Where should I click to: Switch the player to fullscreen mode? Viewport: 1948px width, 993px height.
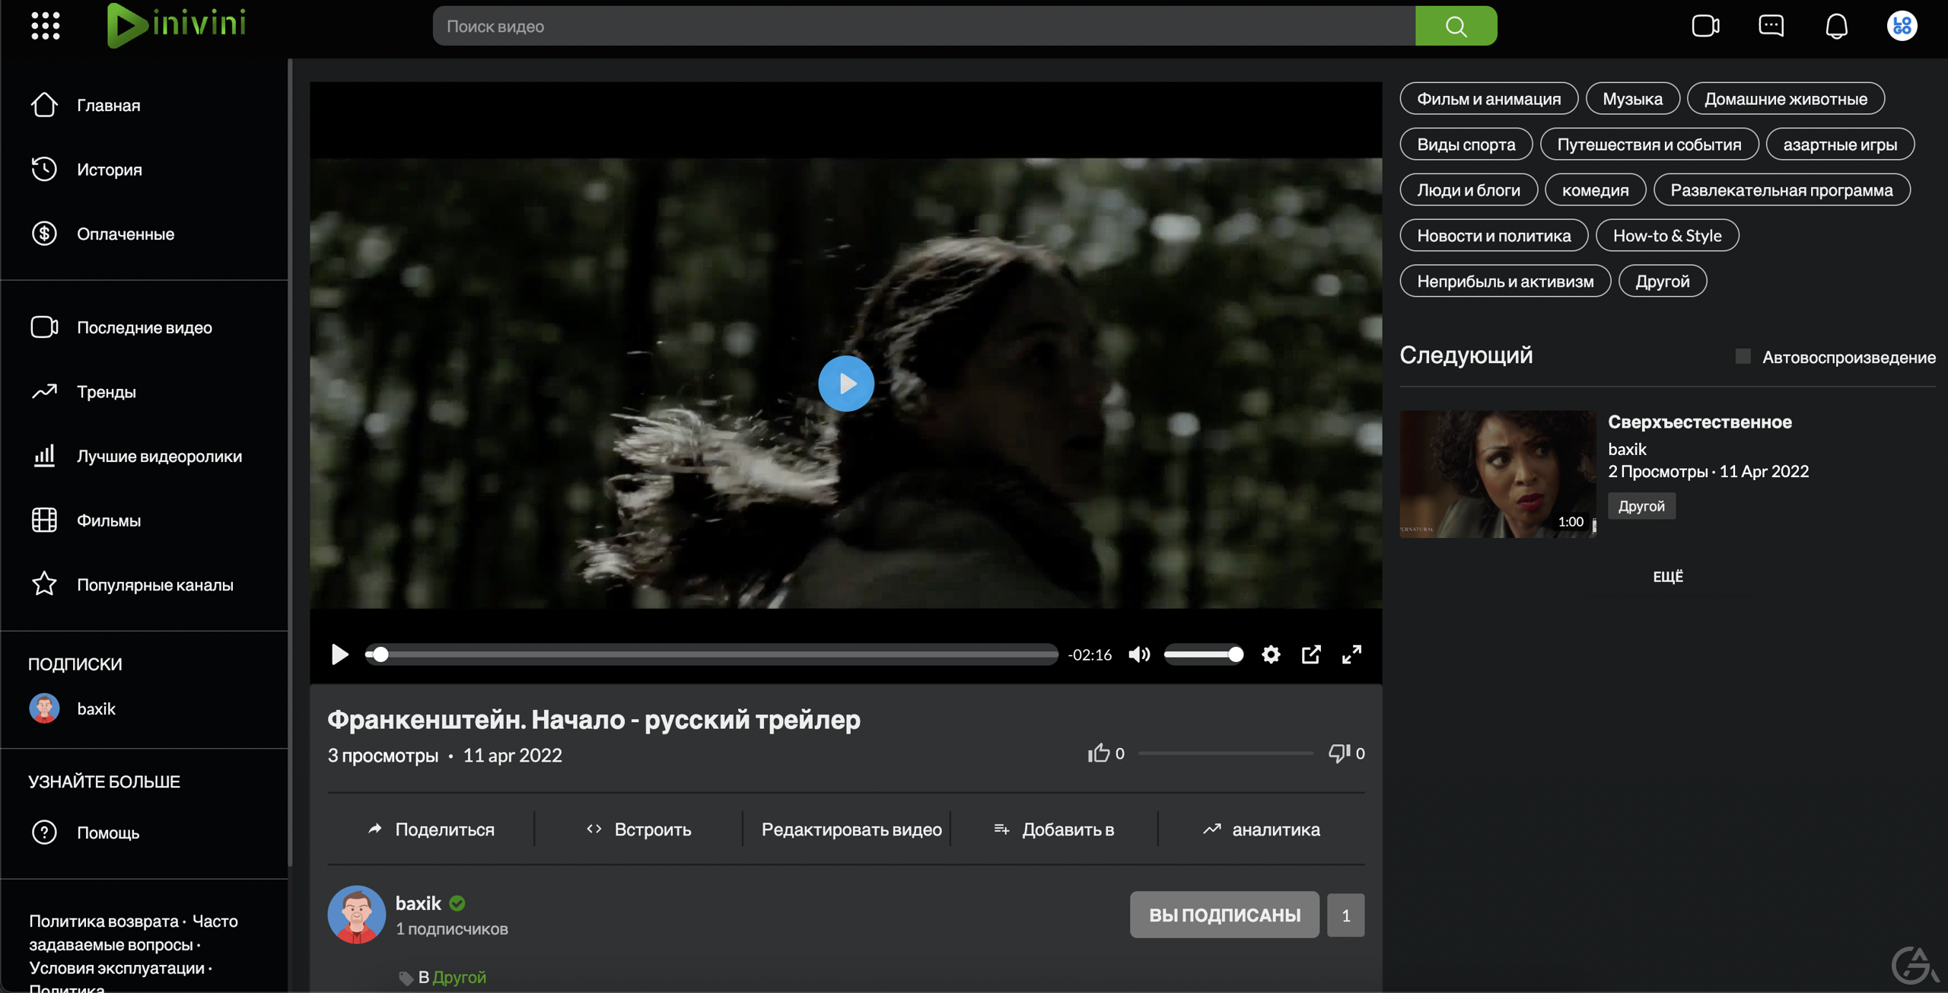tap(1351, 654)
